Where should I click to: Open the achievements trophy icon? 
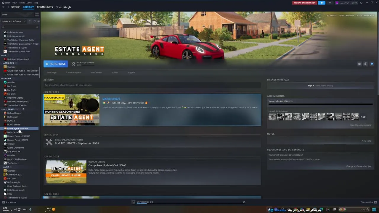(x=73, y=64)
